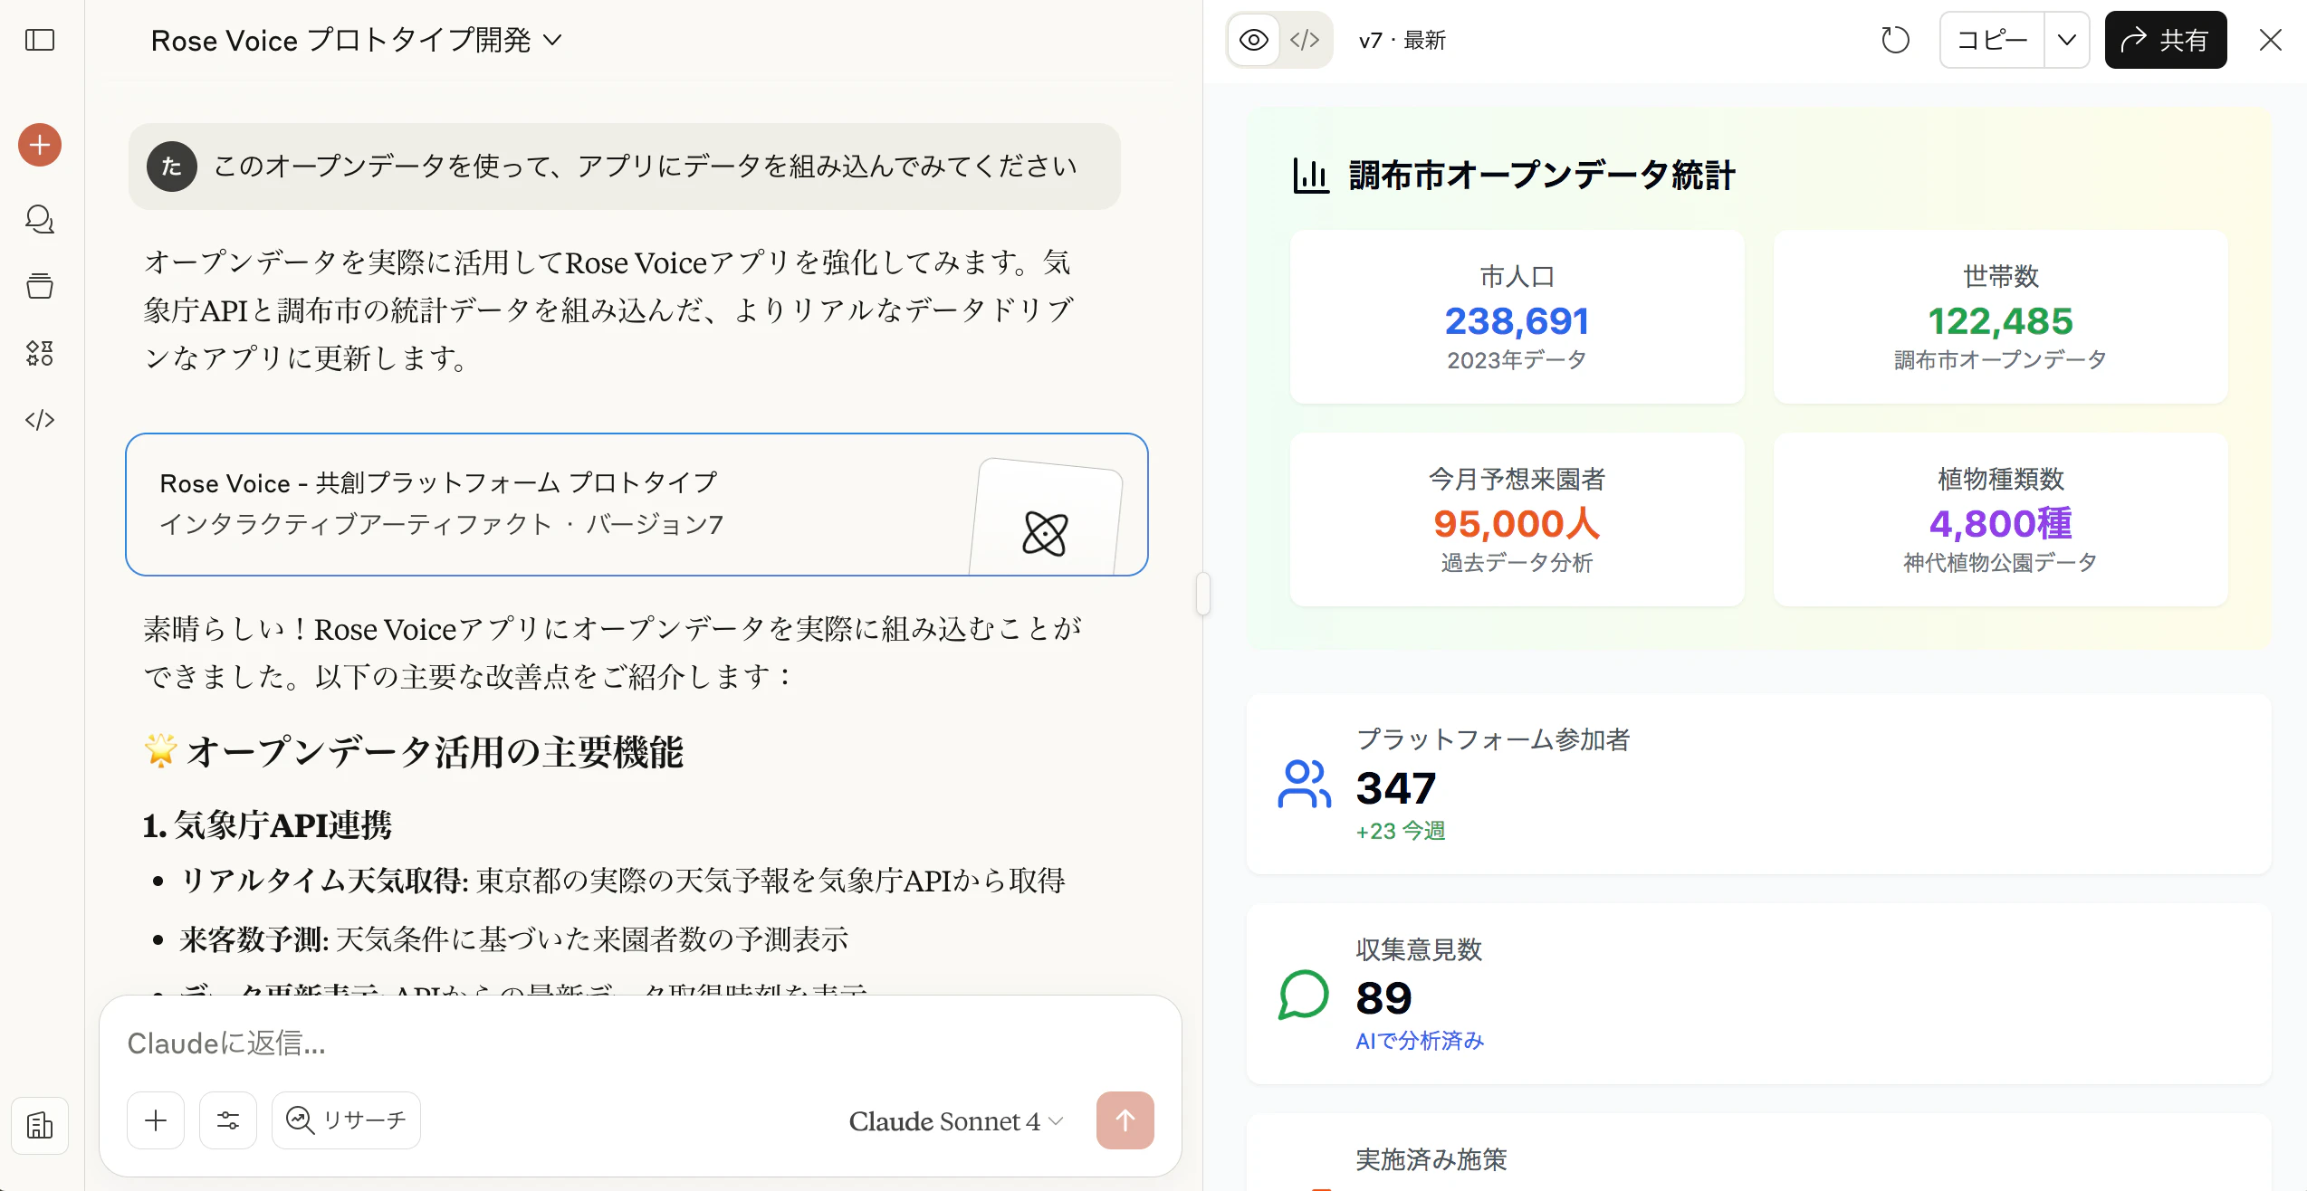
Task: Open the Claude Sonnet 4 model selector
Action: coord(955,1121)
